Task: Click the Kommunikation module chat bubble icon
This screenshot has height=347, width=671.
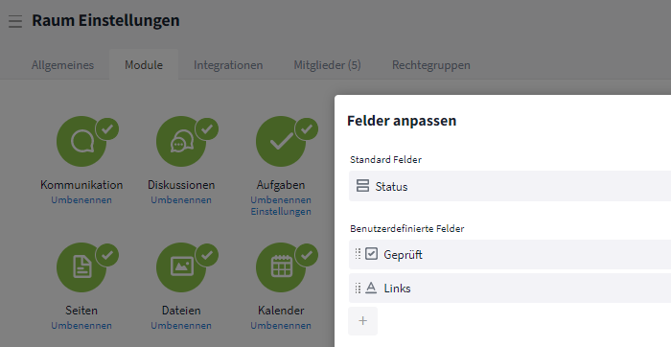Action: point(81,142)
